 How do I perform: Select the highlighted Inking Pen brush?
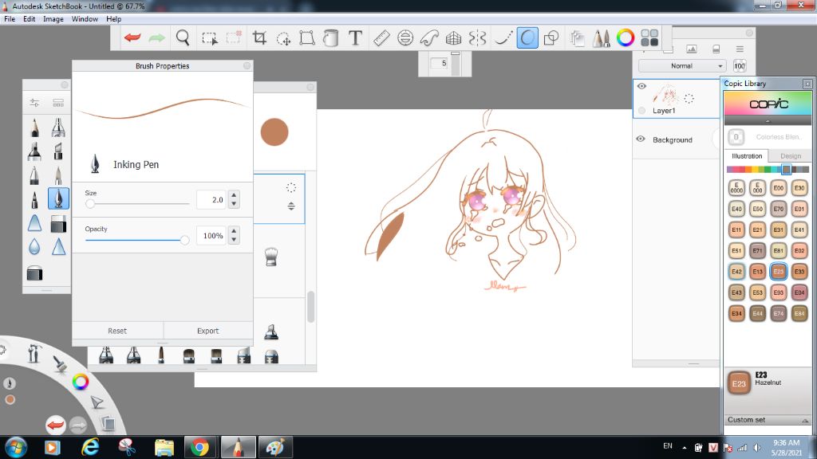click(x=58, y=198)
